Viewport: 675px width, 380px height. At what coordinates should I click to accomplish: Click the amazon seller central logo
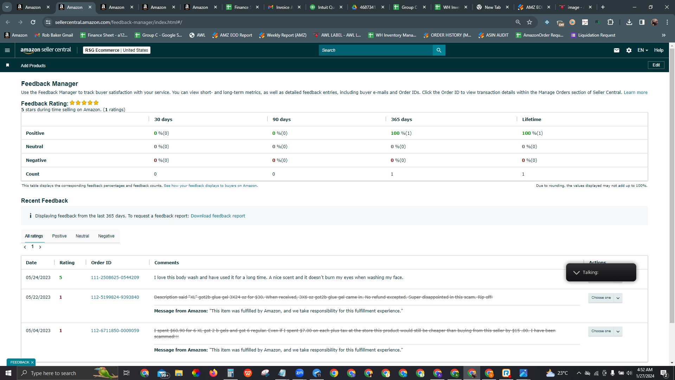pos(46,50)
